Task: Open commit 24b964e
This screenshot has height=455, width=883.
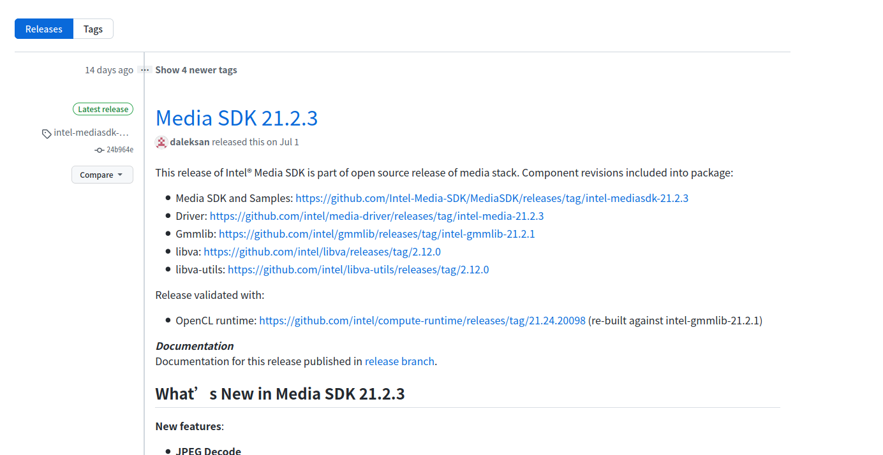Action: tap(120, 150)
